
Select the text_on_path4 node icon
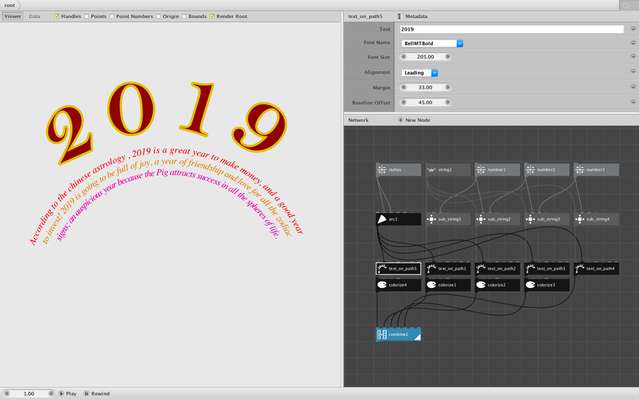click(580, 268)
